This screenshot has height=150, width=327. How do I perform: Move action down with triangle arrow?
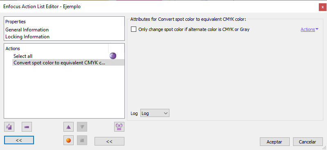(x=82, y=127)
